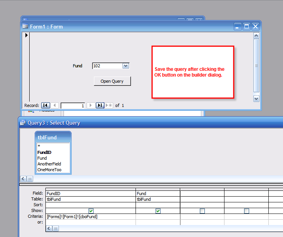Click the record selector arrow in Form1
The image size is (283, 237).
click(x=27, y=35)
